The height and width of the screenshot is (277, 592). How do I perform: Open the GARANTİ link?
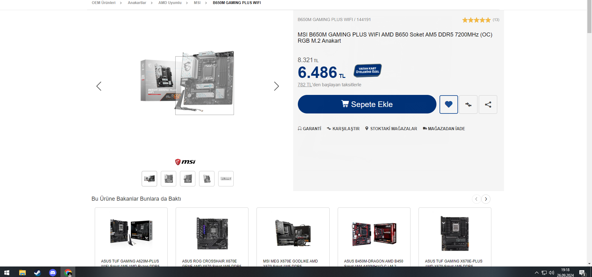click(309, 129)
